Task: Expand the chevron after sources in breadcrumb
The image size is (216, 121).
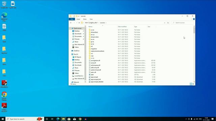Action: tap(106, 23)
